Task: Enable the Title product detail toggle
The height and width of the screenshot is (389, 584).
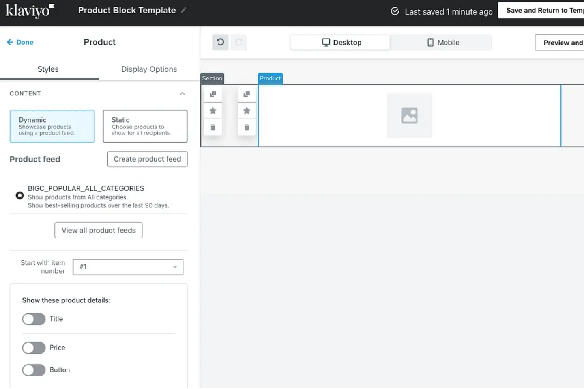Action: click(34, 319)
